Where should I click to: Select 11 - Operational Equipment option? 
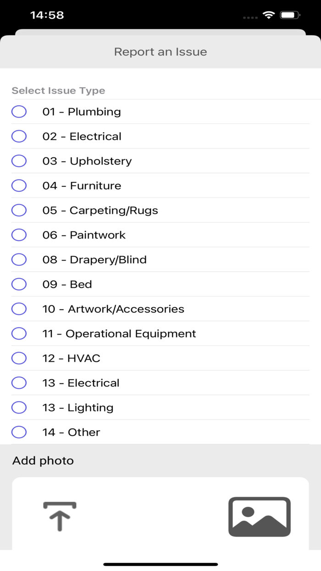(x=19, y=333)
